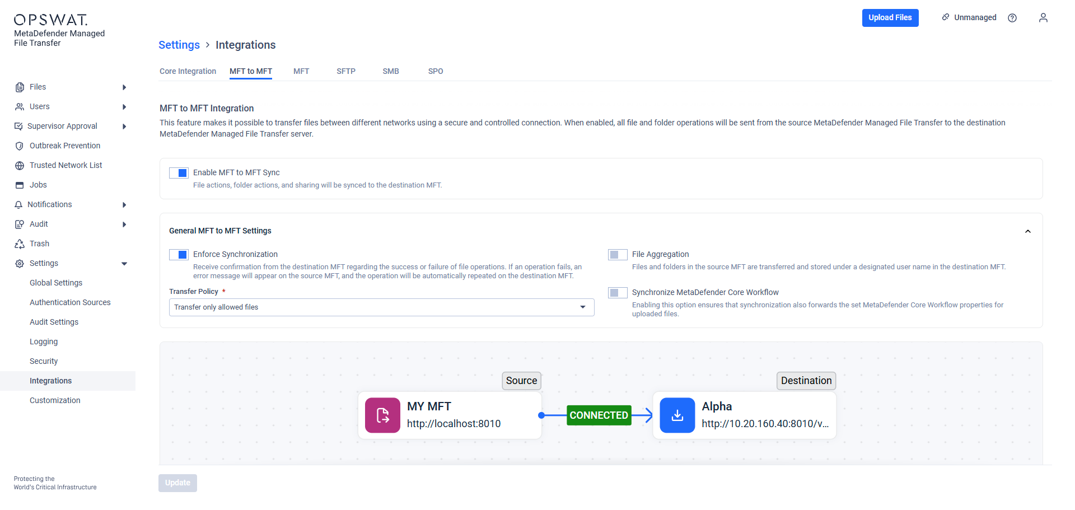Viewport: 1075px width, 510px height.
Task: Collapse General MFT to MFT Settings section
Action: (x=1028, y=231)
